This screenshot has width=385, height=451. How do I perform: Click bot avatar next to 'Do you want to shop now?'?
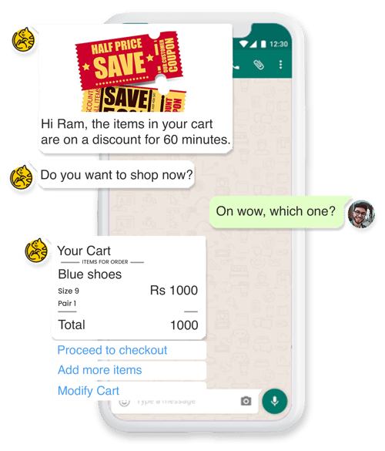click(22, 177)
